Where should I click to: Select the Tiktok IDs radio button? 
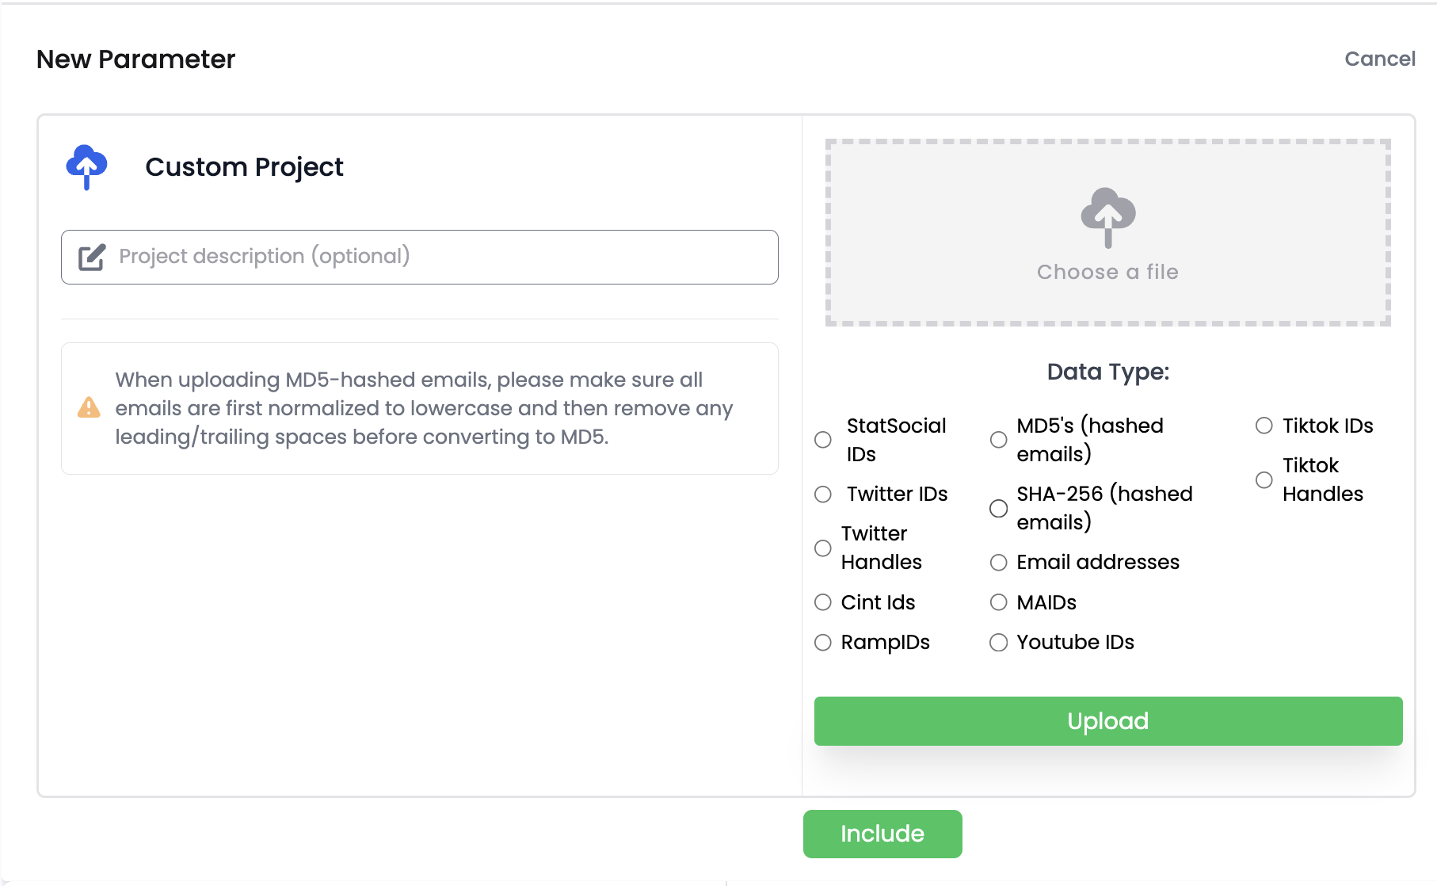[1264, 426]
